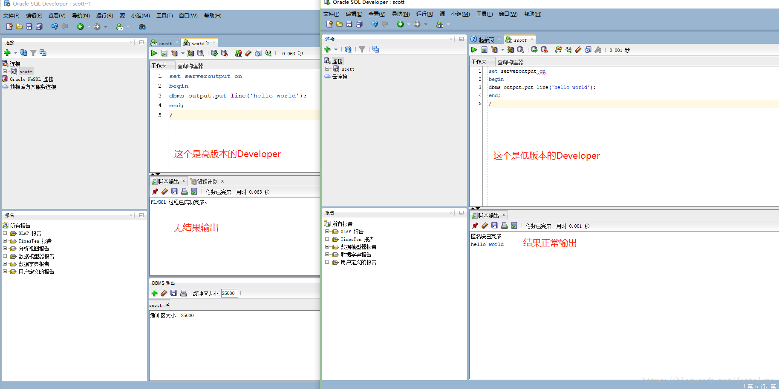Clear right window worksheet with eraser icon

(x=578, y=50)
